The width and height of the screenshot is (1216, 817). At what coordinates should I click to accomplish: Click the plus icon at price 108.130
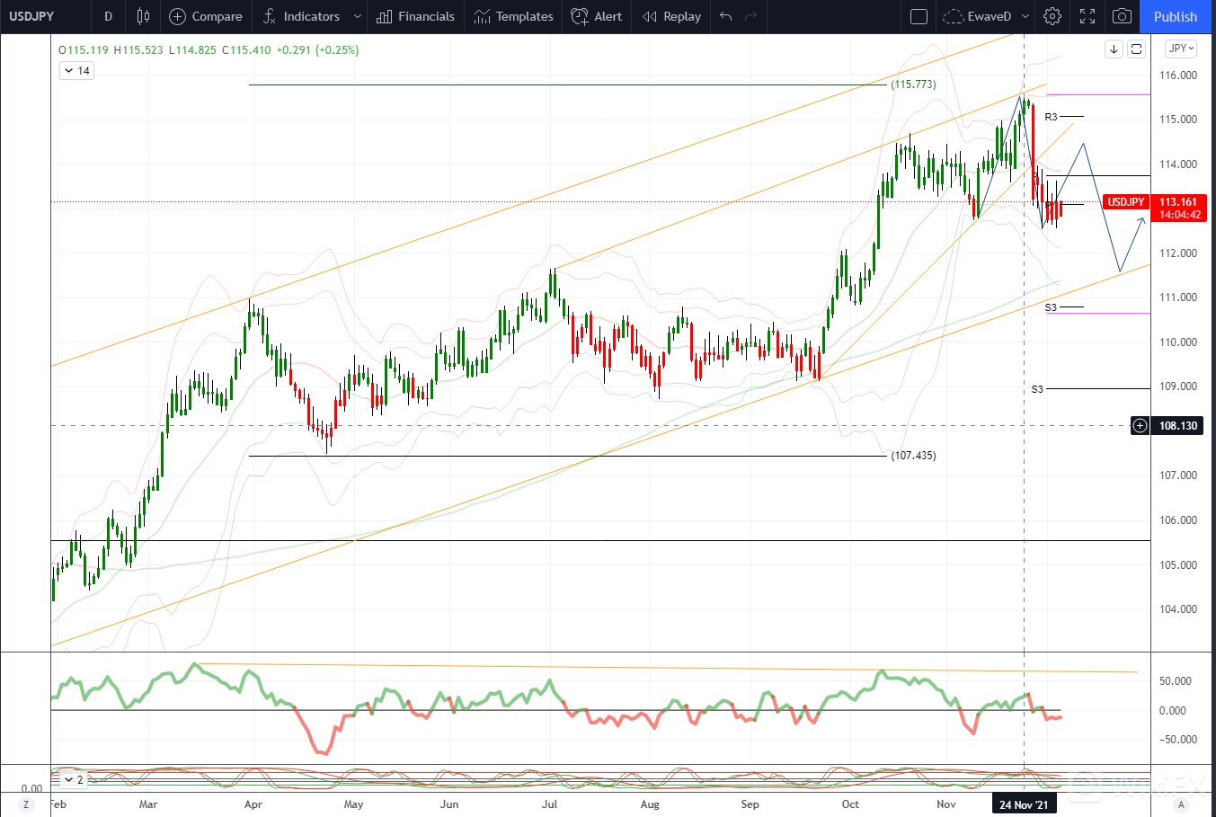pos(1140,425)
